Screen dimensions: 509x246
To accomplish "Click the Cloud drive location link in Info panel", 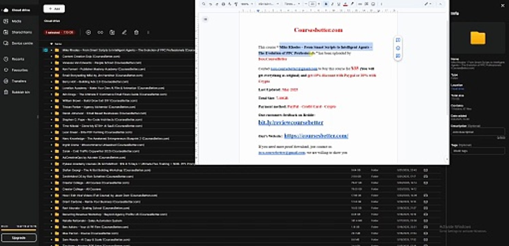I will point(457,89).
